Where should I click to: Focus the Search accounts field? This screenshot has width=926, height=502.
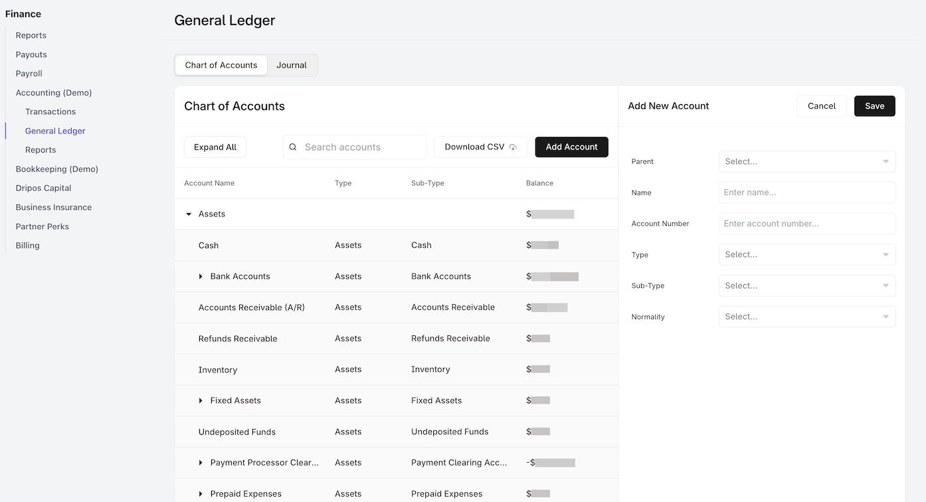(355, 147)
